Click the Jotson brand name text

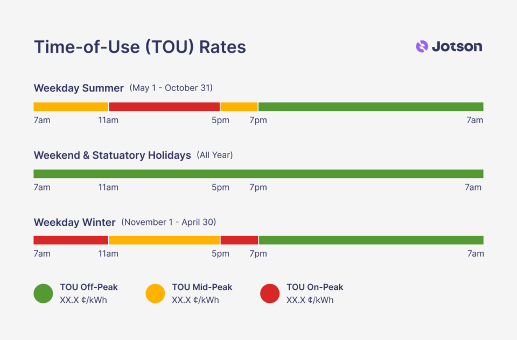point(457,47)
